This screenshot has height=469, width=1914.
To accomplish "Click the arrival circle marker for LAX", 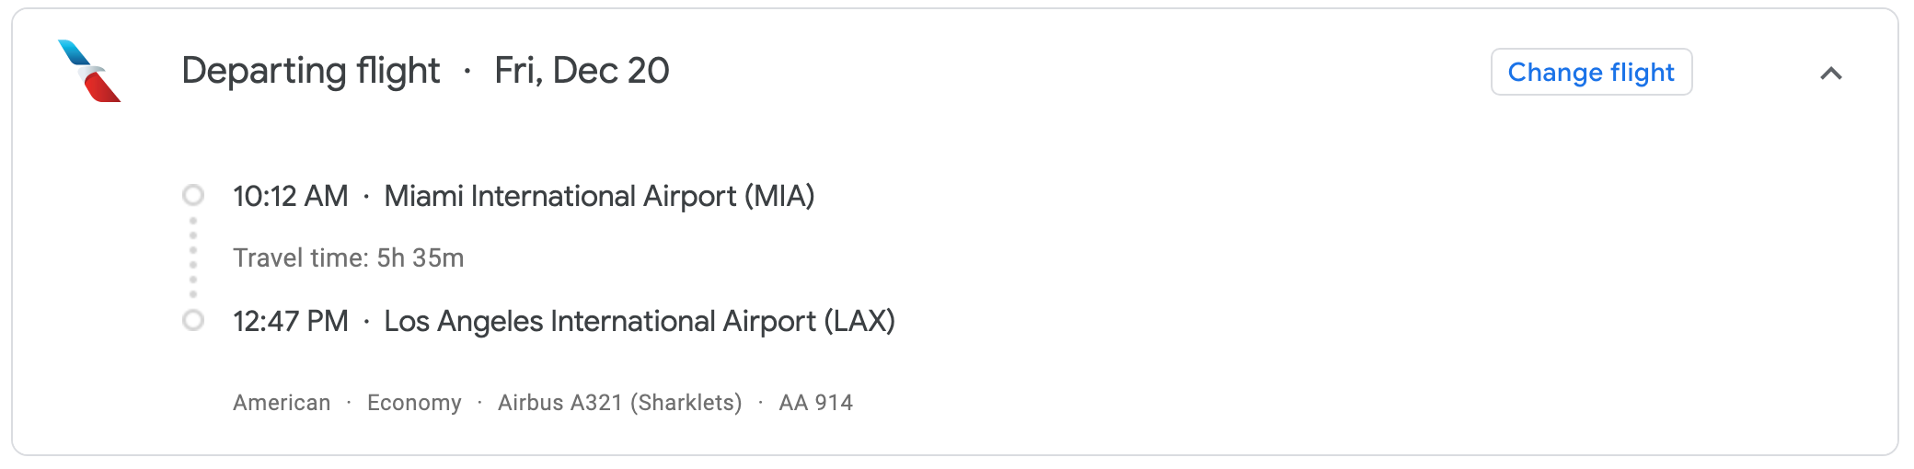I will 193,320.
